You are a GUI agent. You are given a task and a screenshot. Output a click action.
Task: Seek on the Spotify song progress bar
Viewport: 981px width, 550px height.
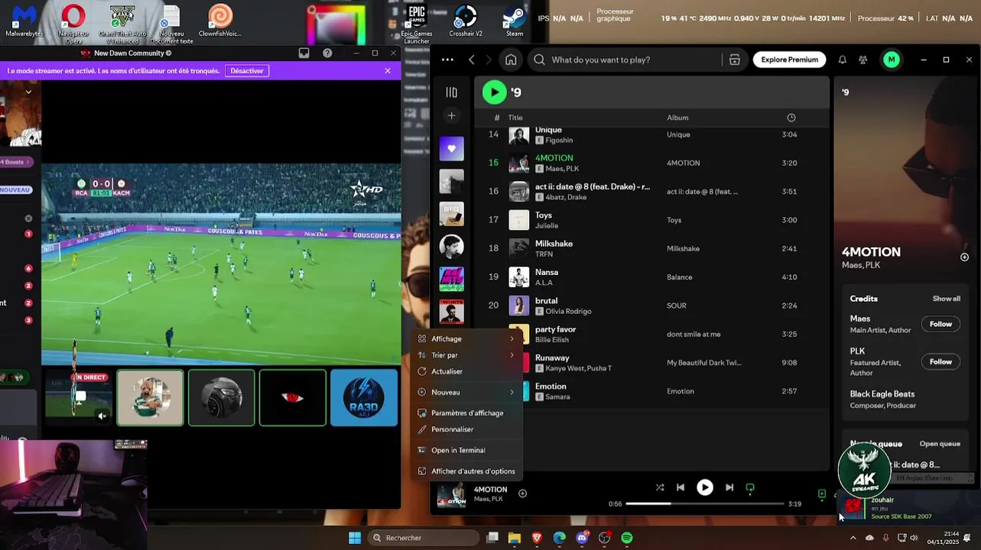[705, 503]
